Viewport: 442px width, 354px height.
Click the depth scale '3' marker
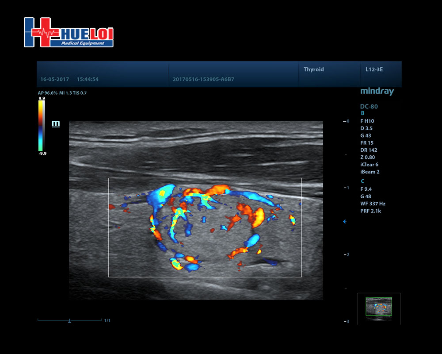pyautogui.click(x=347, y=322)
